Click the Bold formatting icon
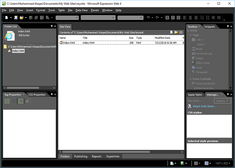The image size is (235, 168). pos(167,18)
